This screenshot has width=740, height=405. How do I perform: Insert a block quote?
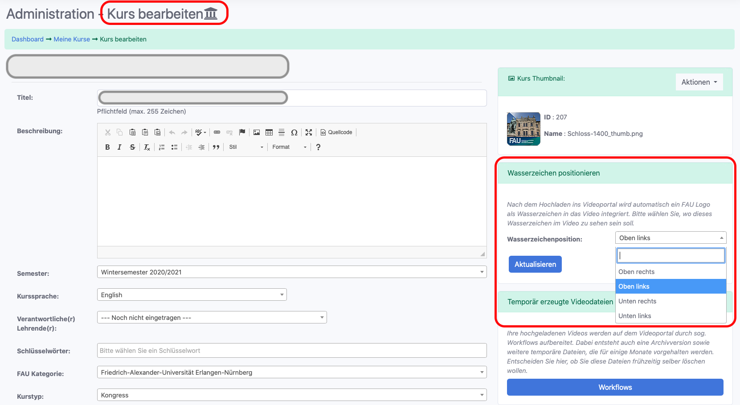[216, 147]
